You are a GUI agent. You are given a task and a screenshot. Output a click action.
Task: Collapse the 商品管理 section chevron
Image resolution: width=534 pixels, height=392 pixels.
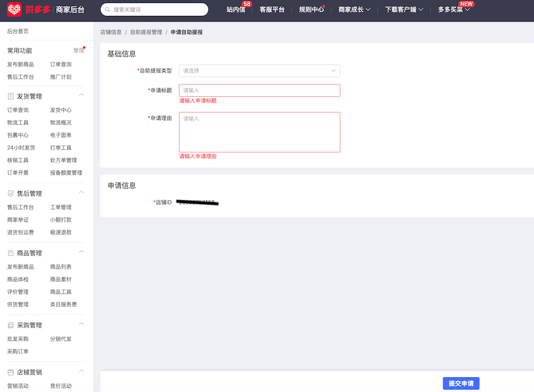tap(81, 252)
